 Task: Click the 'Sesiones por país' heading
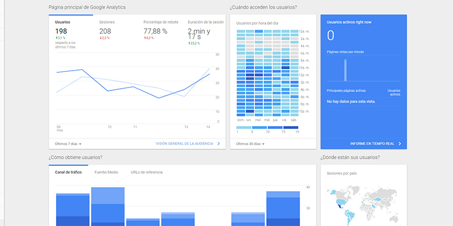(x=341, y=173)
